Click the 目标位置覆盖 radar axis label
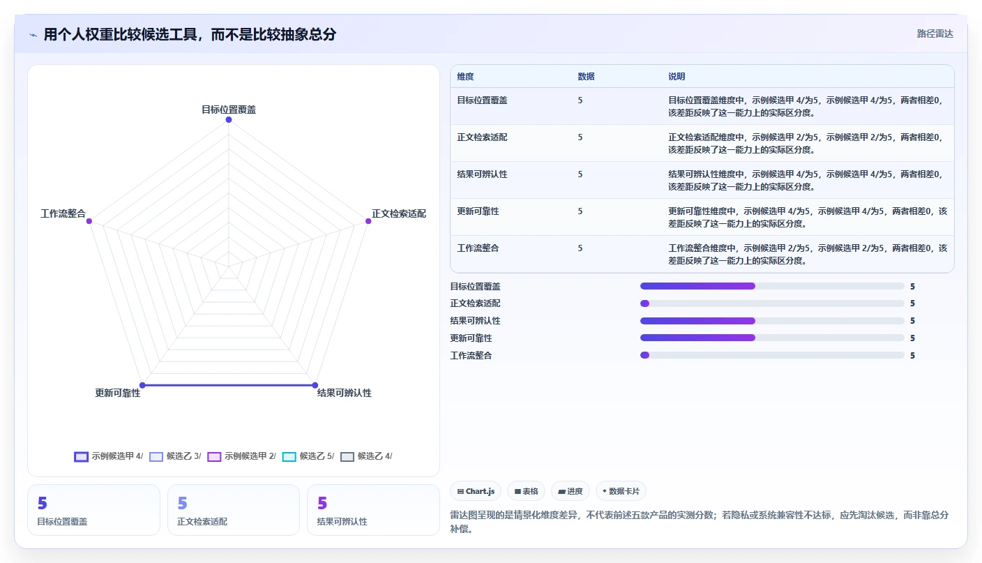982x563 pixels. [229, 110]
